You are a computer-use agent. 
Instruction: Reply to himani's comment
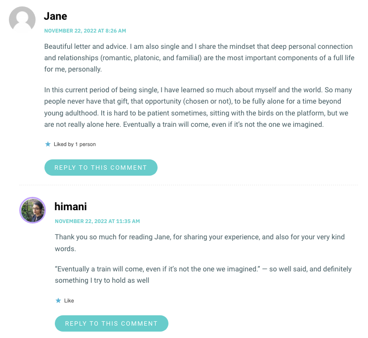(112, 323)
